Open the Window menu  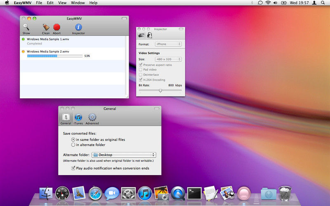78,3
